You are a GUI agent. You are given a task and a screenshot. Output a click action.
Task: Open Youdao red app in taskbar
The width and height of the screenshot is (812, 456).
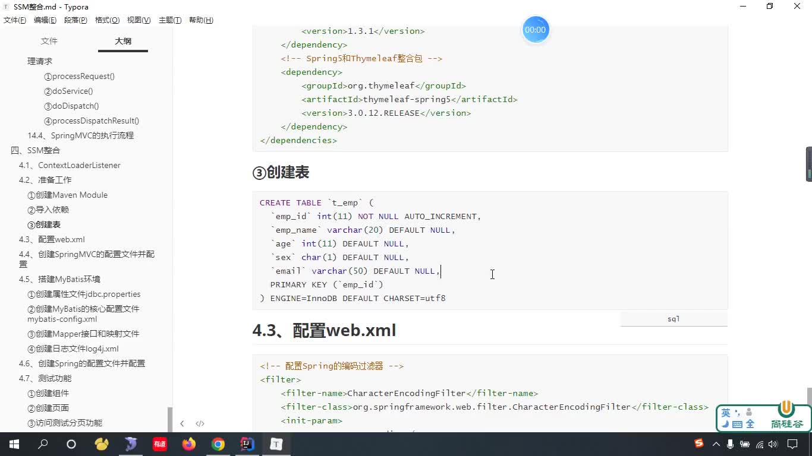(160, 444)
